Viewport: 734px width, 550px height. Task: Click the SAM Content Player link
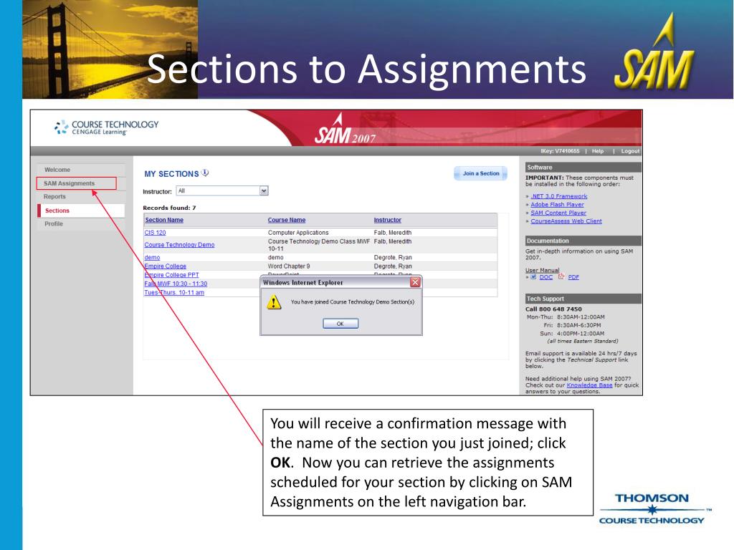(558, 213)
